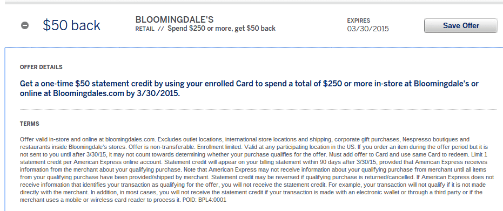
Task: Click the gray bar at top of page
Action: point(254,3)
